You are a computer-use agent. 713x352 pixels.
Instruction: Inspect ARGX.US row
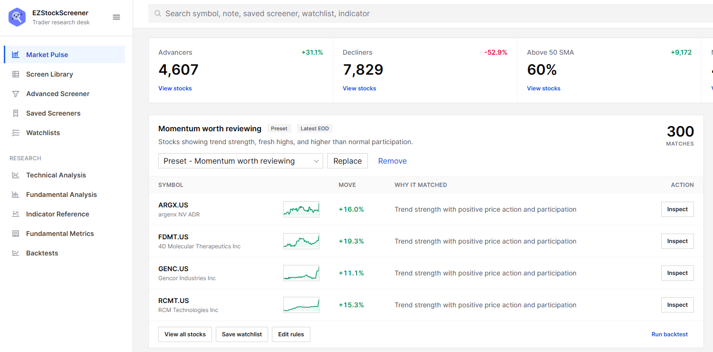[x=677, y=209]
